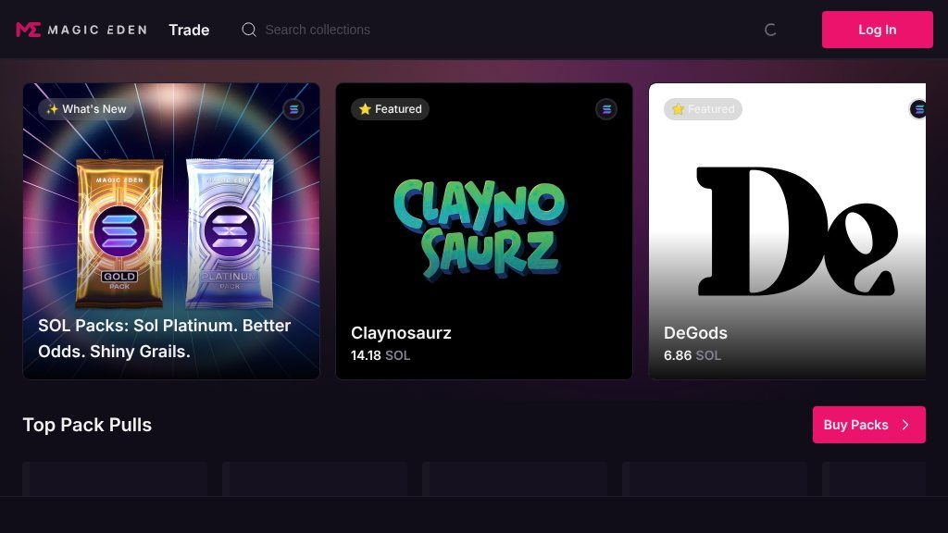Select the 14.18 SOL floor price
The image size is (948, 533).
[x=380, y=355]
